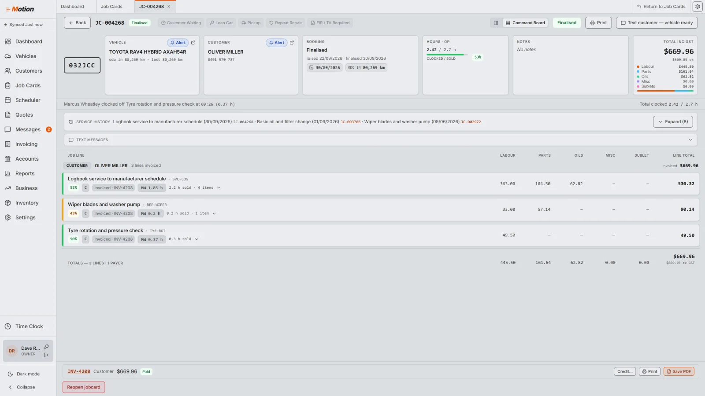Click the Reopen jobcard button

pos(84,387)
